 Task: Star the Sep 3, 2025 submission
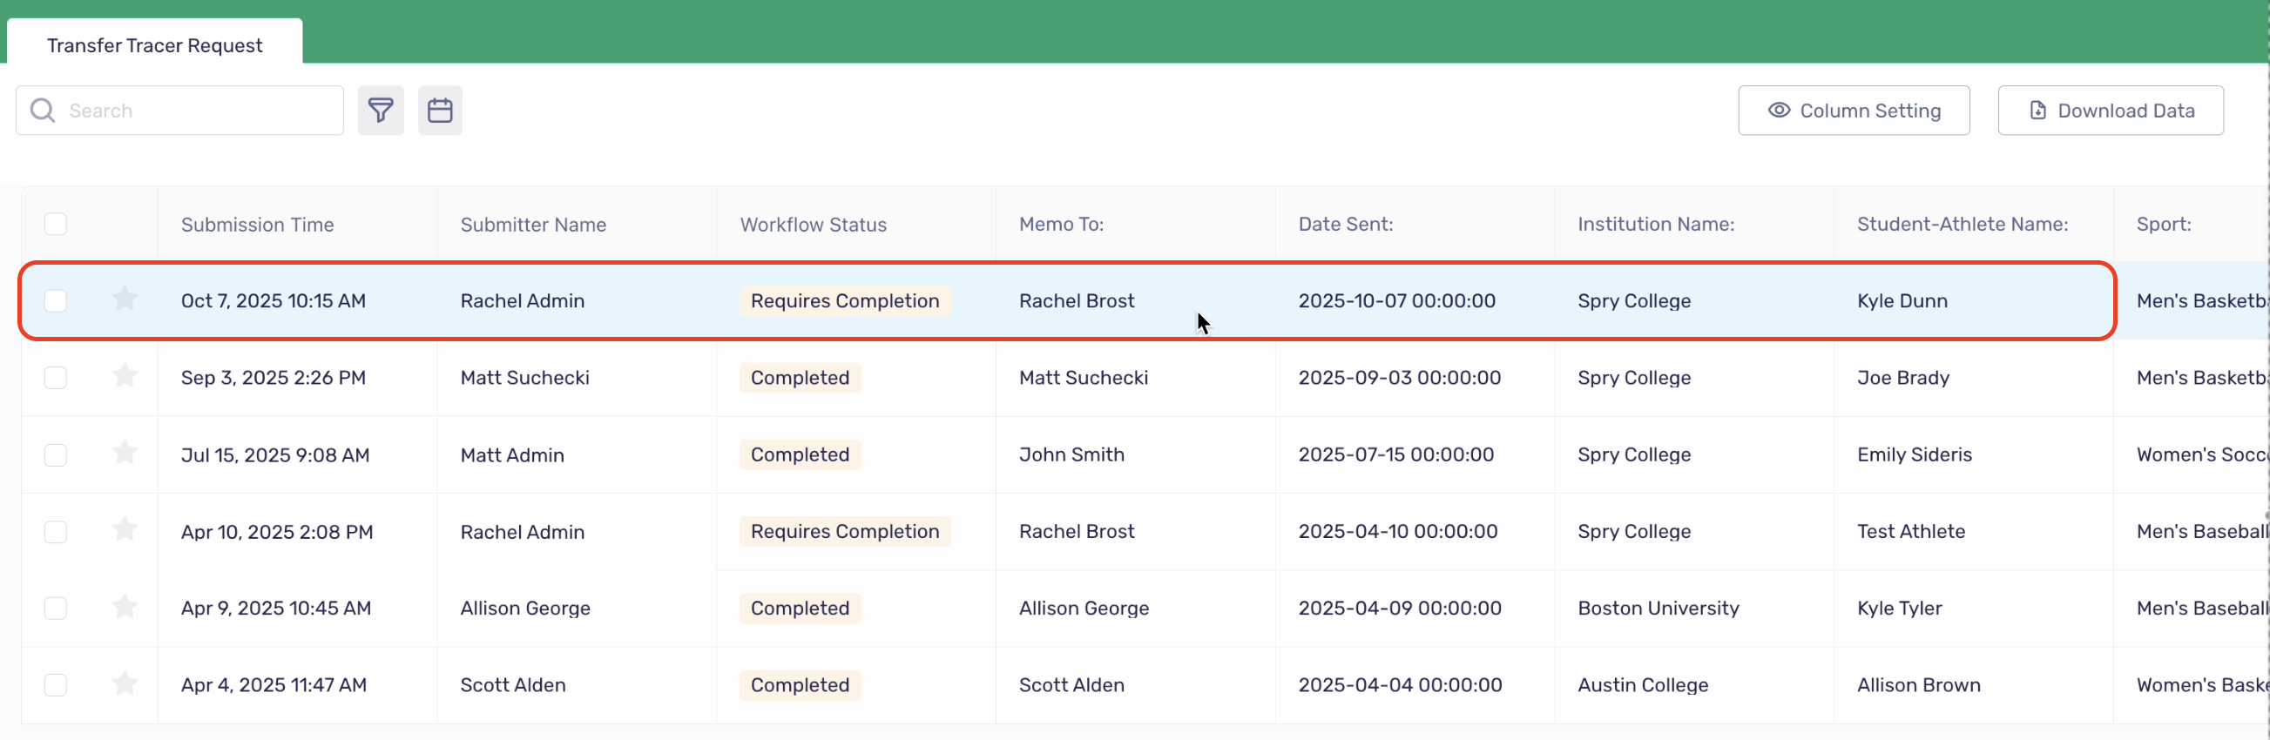[x=125, y=376]
